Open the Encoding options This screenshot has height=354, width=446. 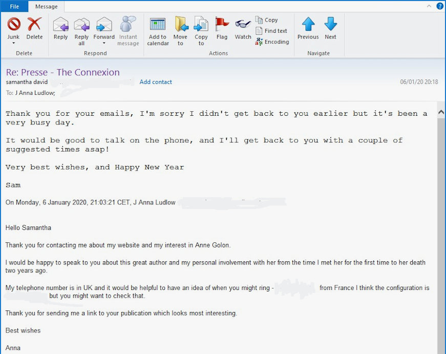pos(272,42)
